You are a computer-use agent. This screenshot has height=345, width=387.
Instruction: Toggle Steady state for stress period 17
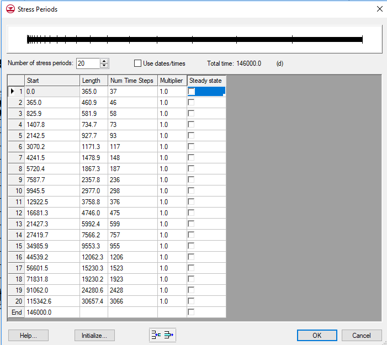click(191, 268)
